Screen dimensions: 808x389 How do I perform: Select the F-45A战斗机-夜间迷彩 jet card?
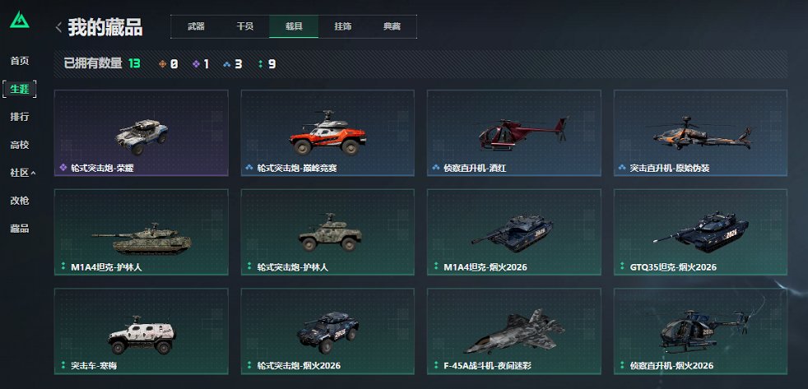tap(513, 331)
